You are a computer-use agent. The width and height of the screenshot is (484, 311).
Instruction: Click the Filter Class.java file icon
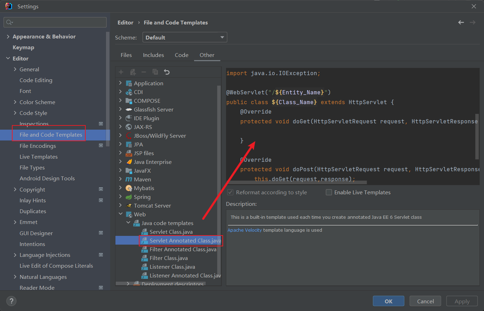pos(144,258)
